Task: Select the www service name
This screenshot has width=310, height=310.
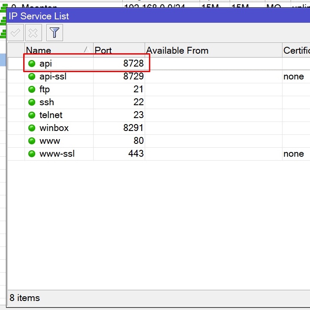Action: [x=50, y=141]
